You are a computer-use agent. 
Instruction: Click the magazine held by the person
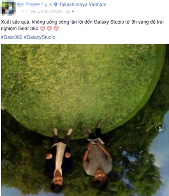tap(96, 141)
